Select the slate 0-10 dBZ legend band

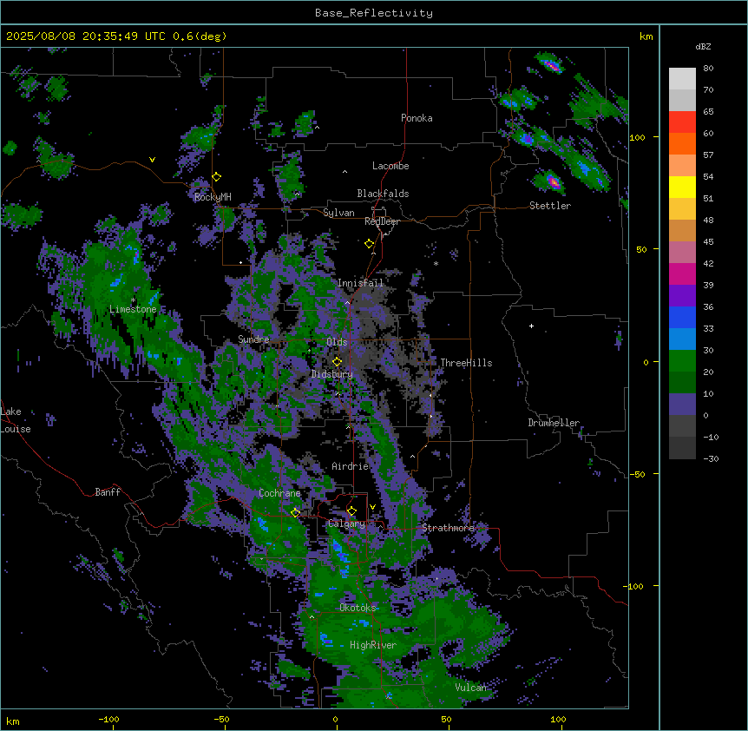[x=682, y=405]
